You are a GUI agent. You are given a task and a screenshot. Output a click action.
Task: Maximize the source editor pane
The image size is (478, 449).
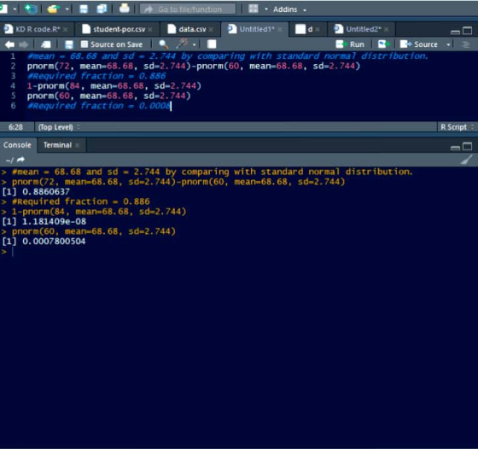pyautogui.click(x=468, y=31)
